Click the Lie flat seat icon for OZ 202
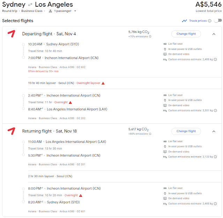Viewport: 223px width, 218px height. (x=165, y=95)
